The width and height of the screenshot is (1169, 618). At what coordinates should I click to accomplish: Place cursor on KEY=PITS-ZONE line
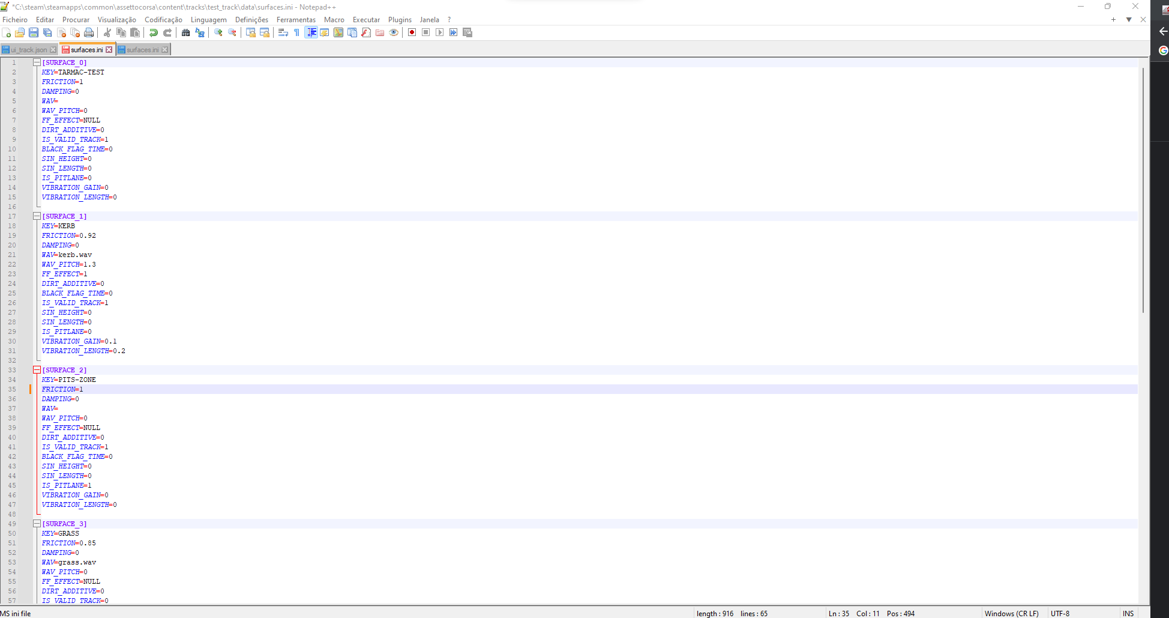pyautogui.click(x=69, y=380)
